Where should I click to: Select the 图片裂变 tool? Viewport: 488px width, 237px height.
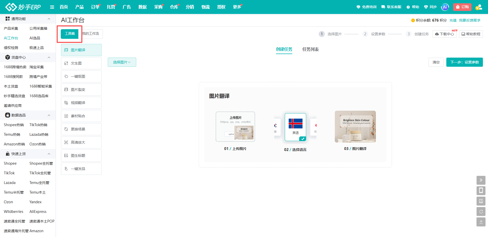coord(81,90)
